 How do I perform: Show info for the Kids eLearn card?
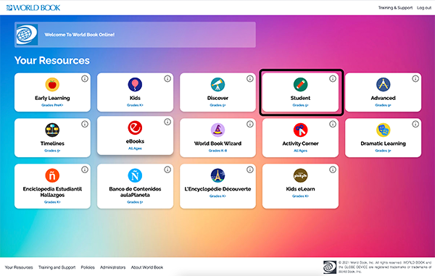pos(333,170)
